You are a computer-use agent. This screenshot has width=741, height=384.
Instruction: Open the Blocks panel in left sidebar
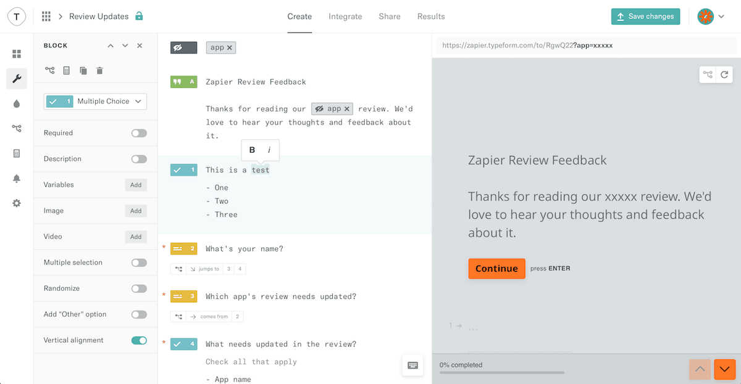[x=17, y=54]
